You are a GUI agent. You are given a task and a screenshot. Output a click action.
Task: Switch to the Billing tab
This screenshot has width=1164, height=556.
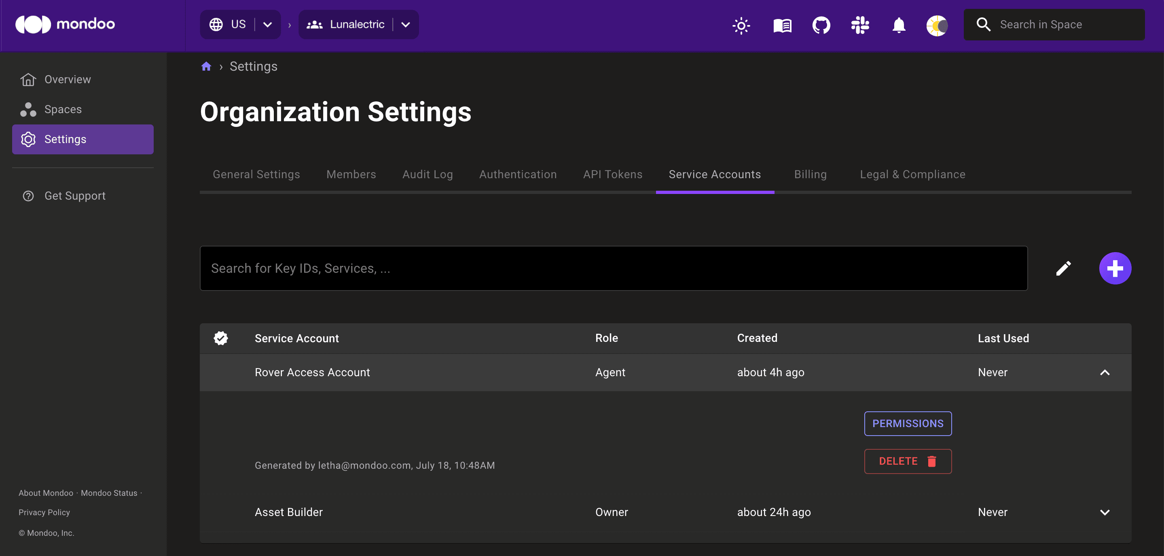point(810,174)
